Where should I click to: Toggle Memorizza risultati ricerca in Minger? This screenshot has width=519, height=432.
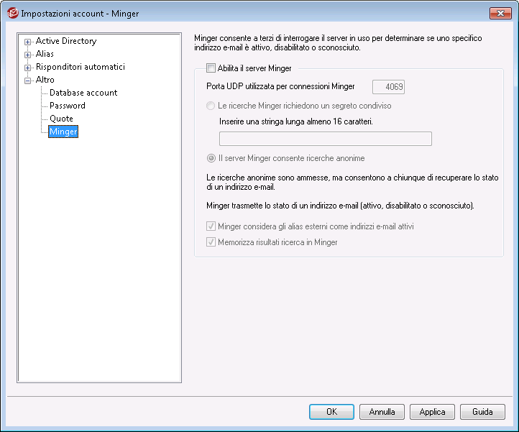click(x=211, y=242)
